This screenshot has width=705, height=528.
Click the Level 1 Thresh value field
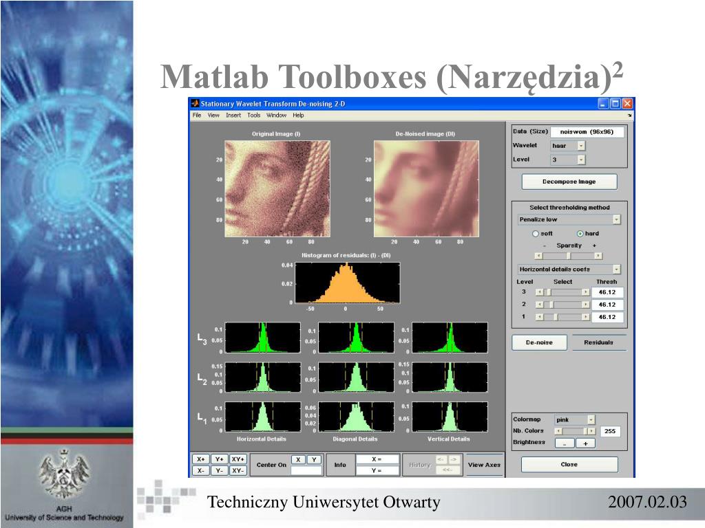click(607, 317)
